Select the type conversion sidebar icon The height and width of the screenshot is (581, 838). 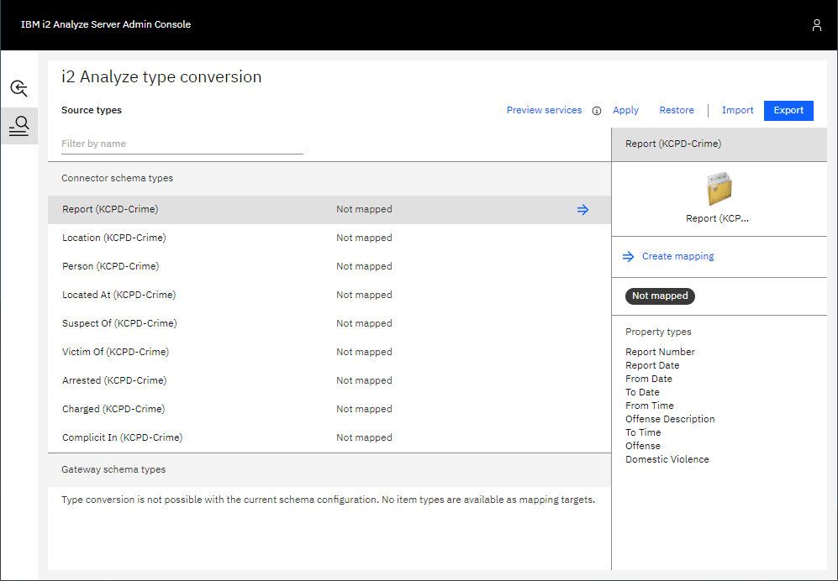tap(18, 126)
